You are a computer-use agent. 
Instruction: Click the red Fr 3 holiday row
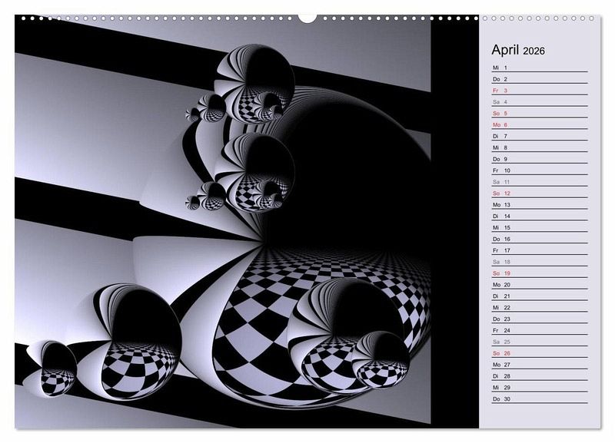point(539,91)
